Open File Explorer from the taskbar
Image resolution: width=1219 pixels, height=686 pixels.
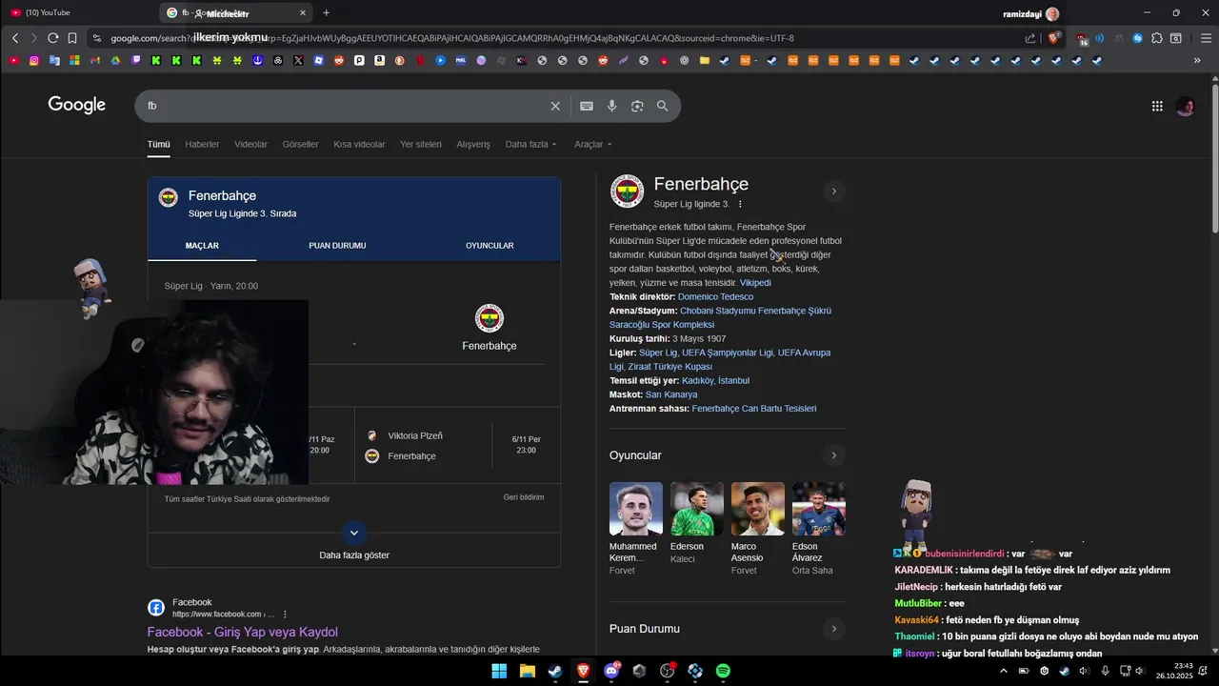527,671
